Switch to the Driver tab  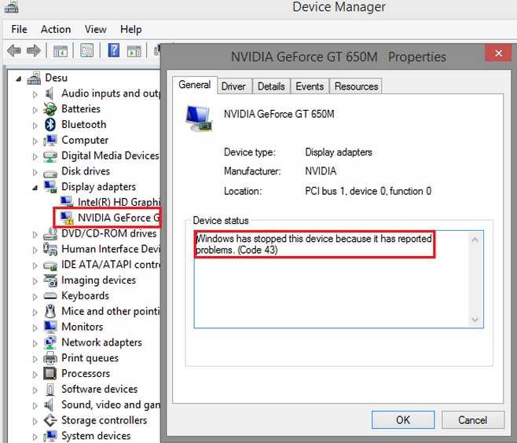pyautogui.click(x=233, y=86)
